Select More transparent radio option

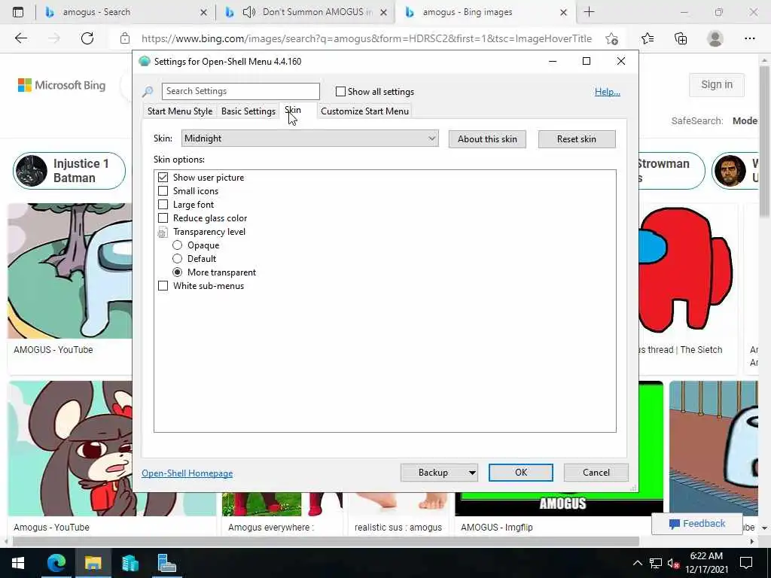coord(177,272)
